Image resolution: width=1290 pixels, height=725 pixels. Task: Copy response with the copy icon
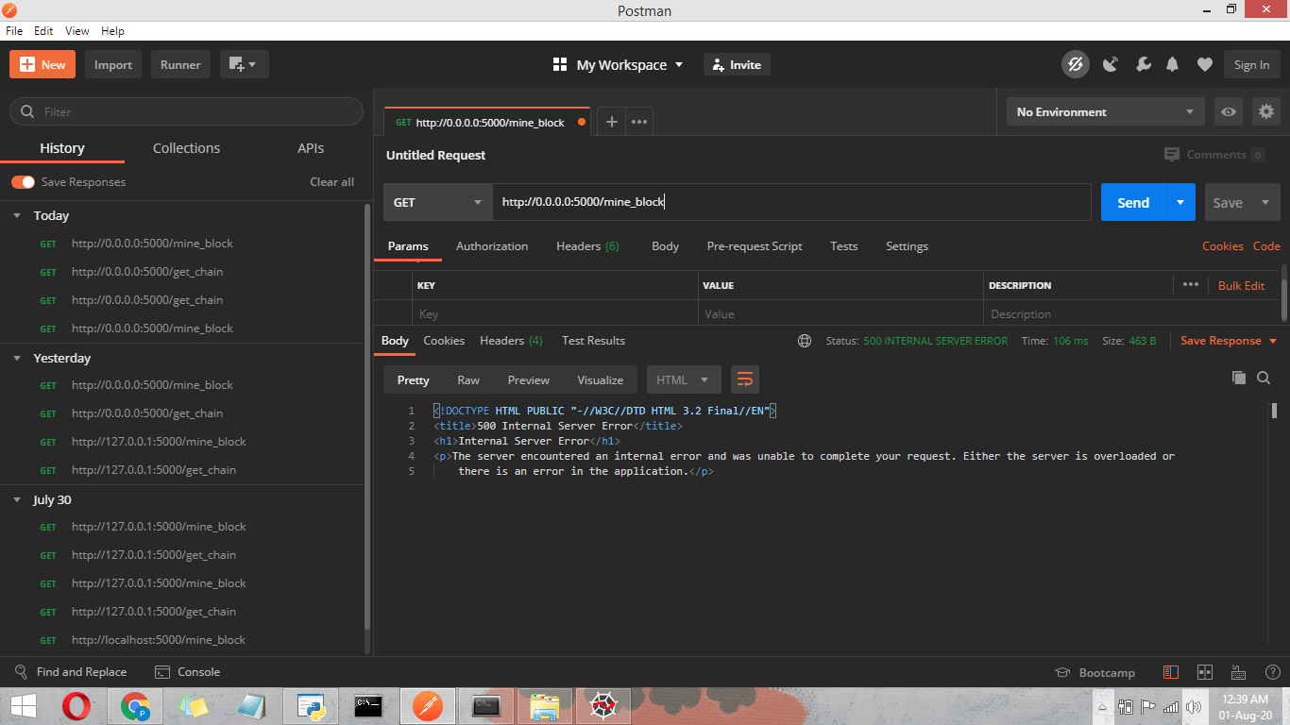[x=1239, y=378]
